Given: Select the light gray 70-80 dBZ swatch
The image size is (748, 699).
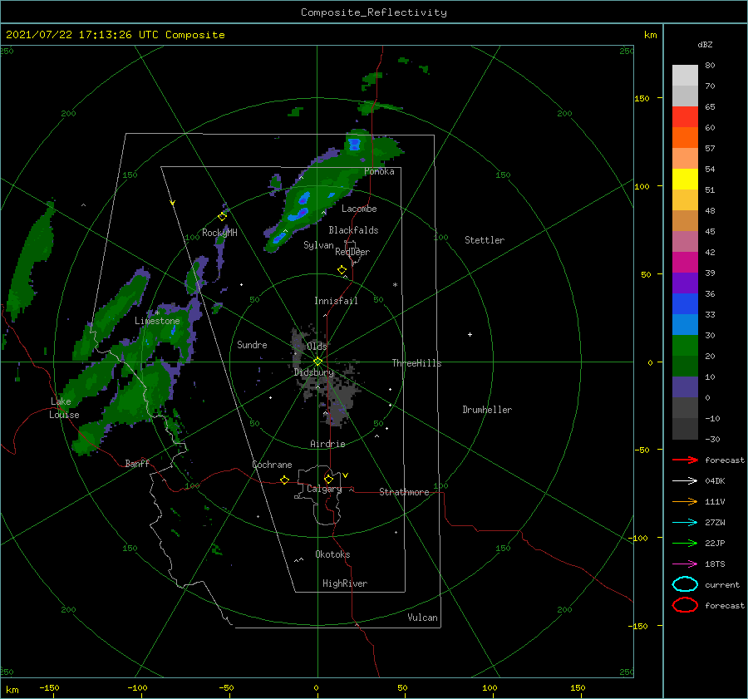Looking at the screenshot, I should click(x=685, y=76).
